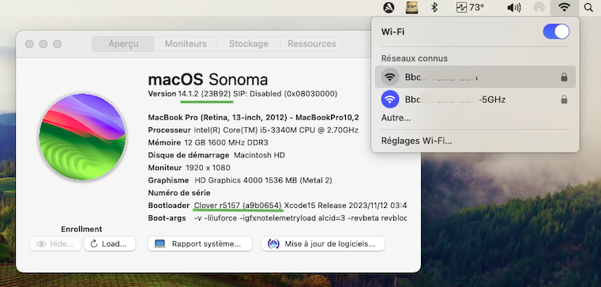
Task: Click the eye icon on Hide button
Action: tap(41, 244)
